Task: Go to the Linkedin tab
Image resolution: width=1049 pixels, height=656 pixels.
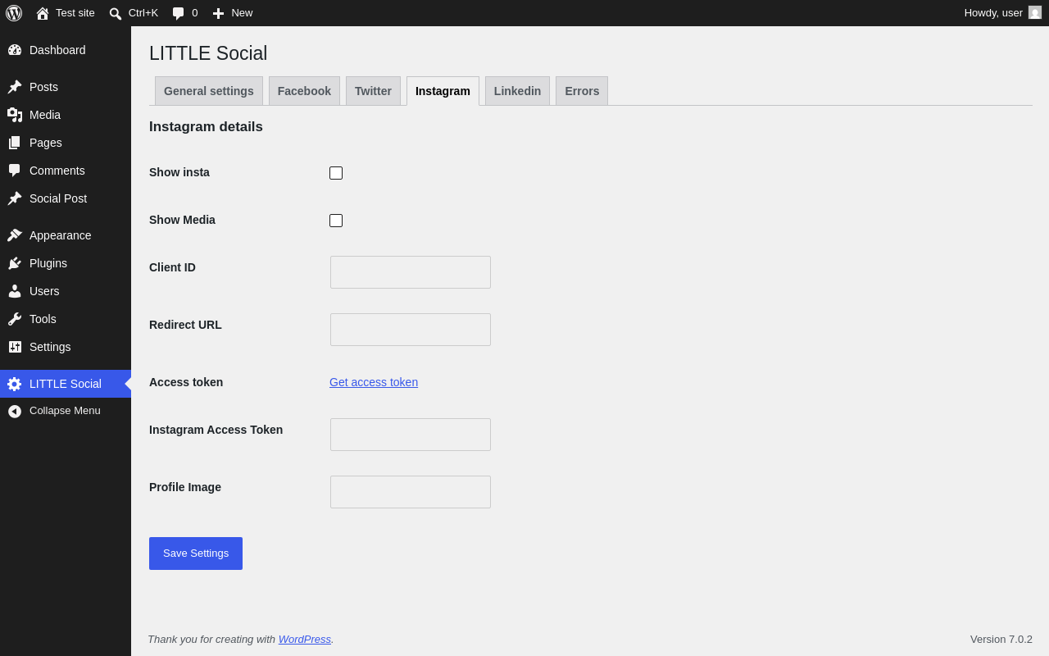Action: click(x=517, y=91)
